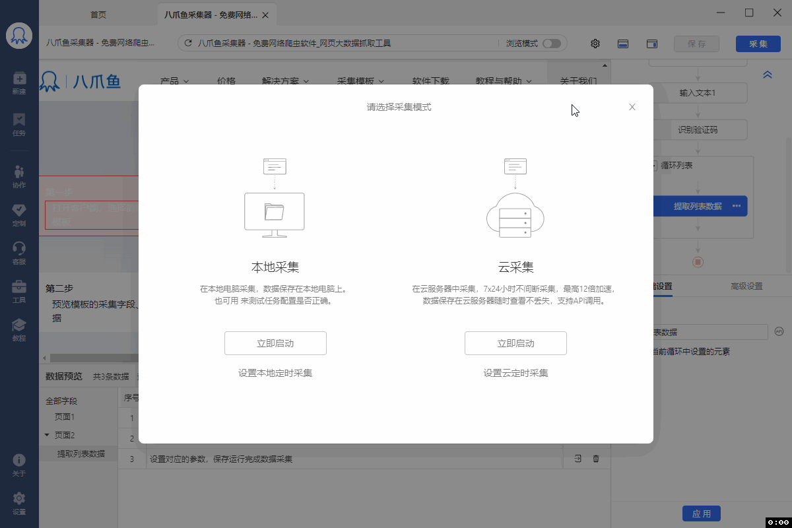Open the 高级设置 tab

746,286
